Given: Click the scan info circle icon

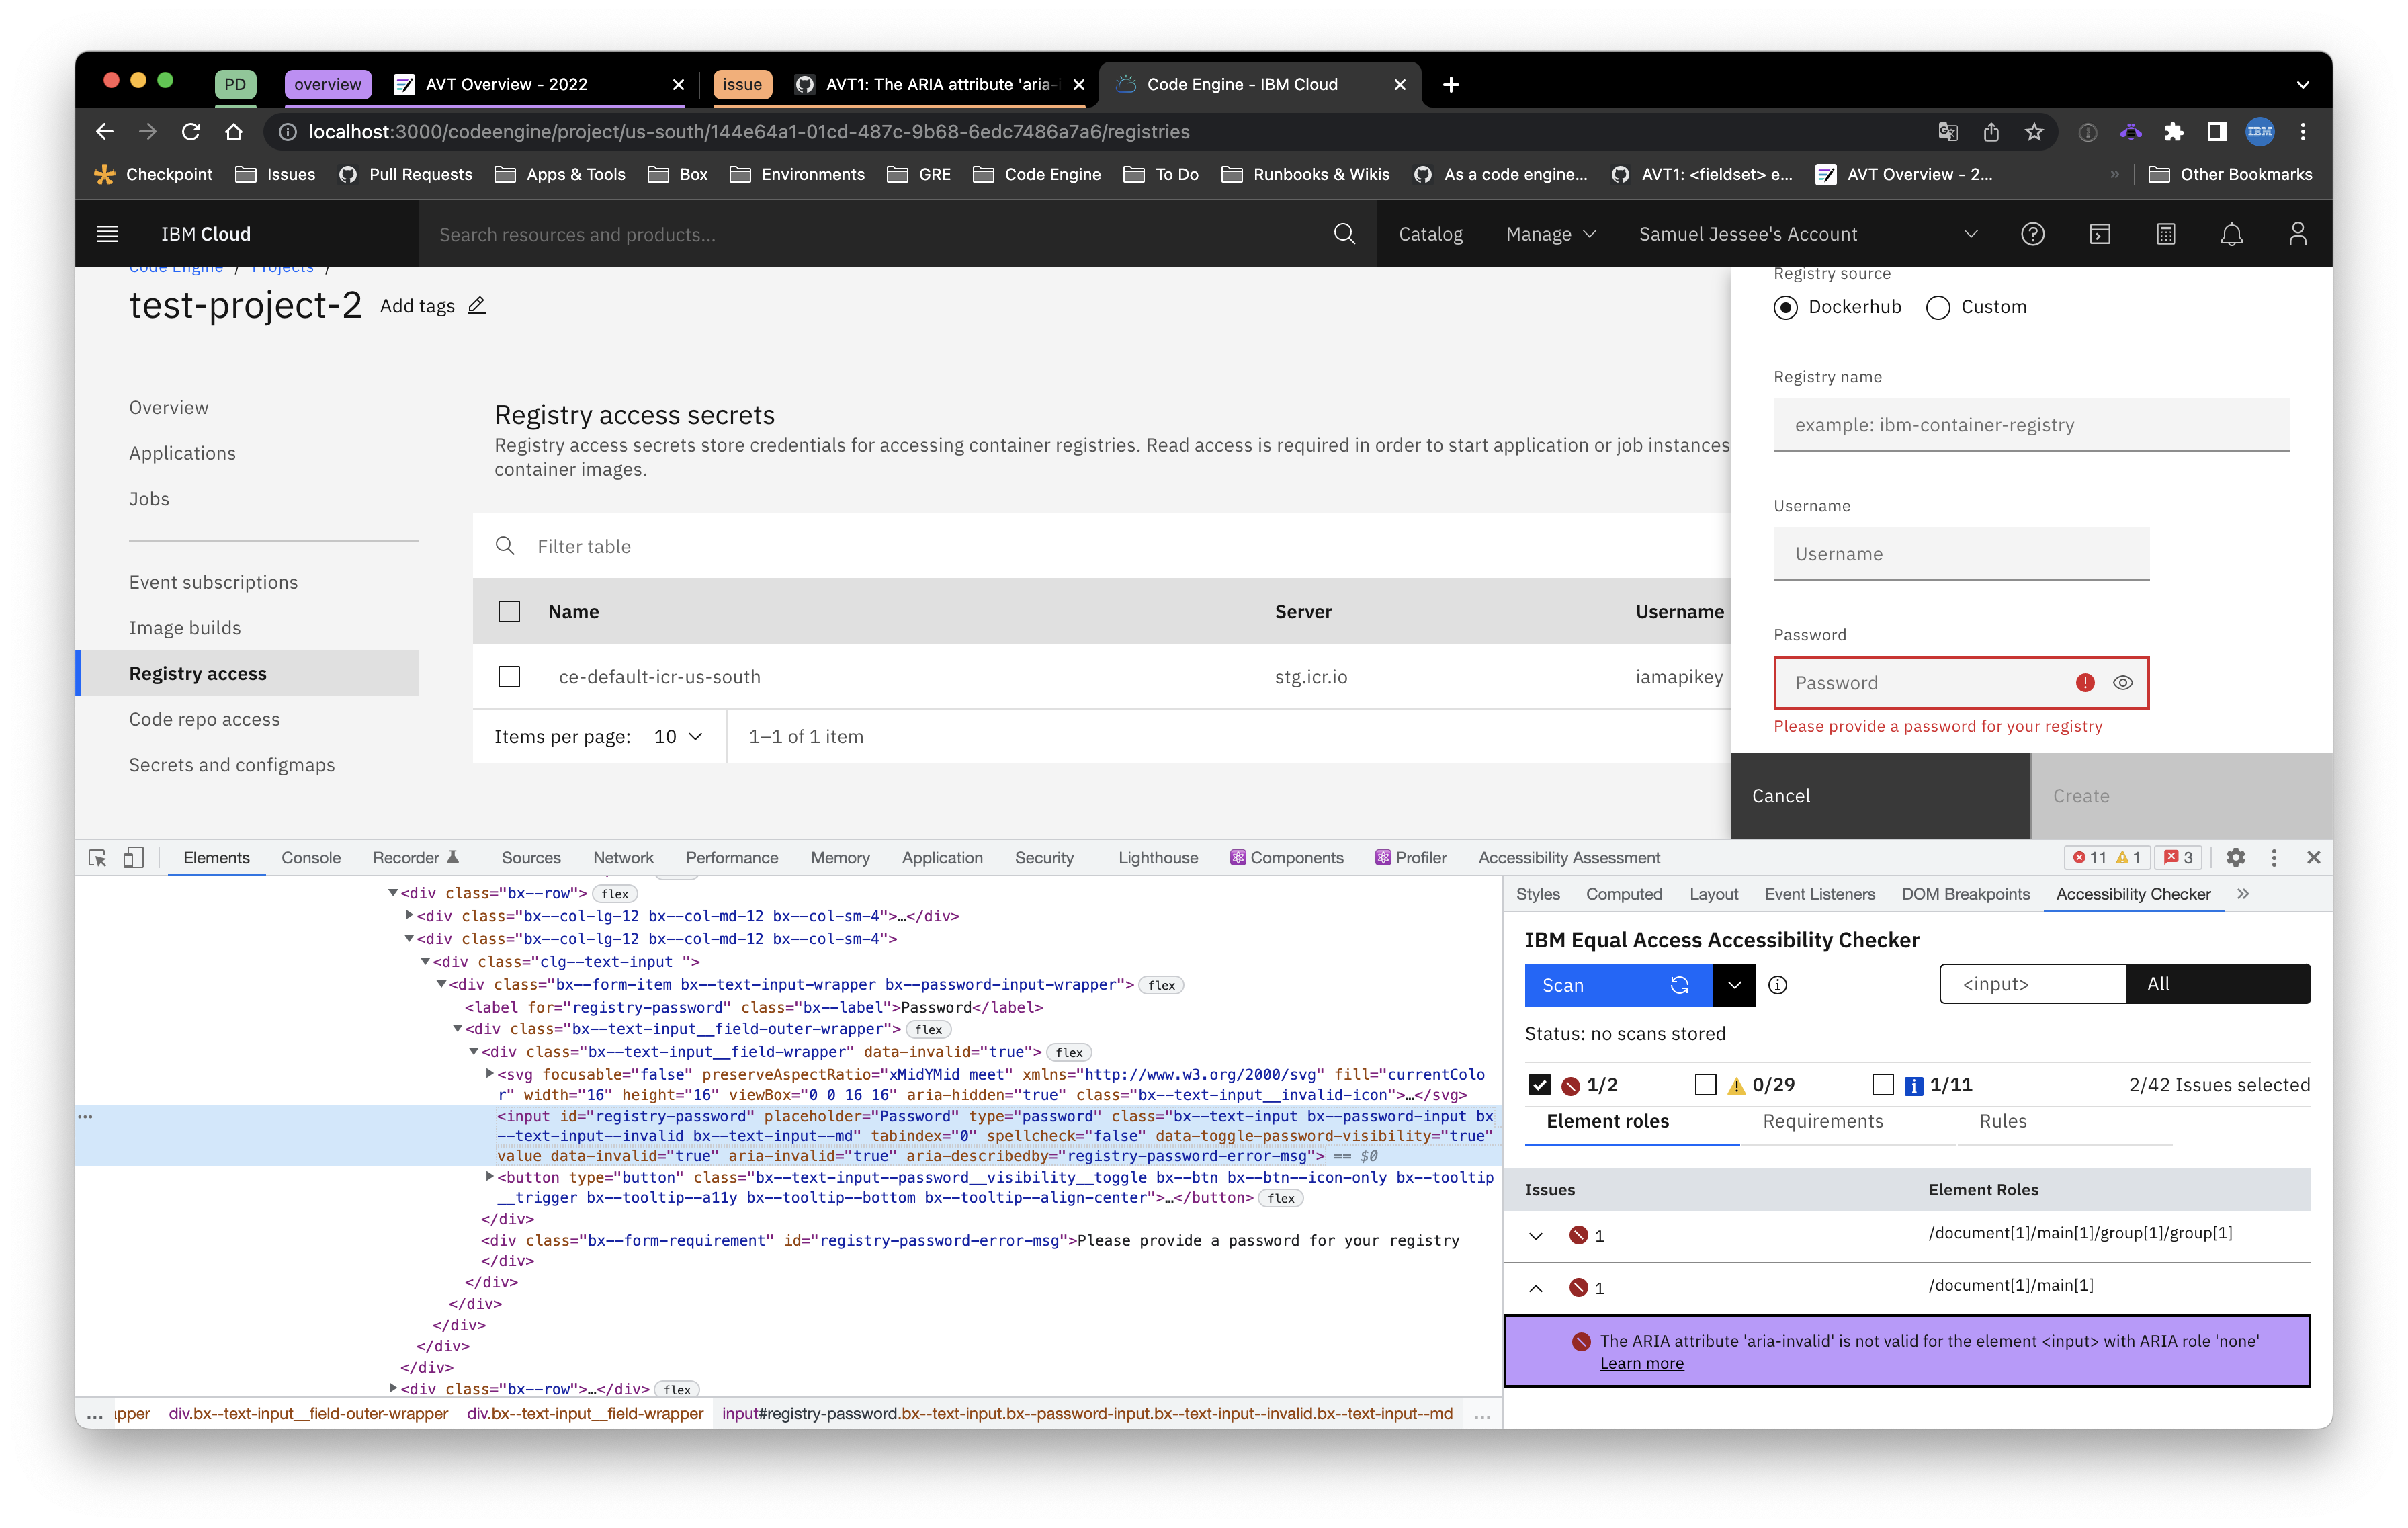Looking at the screenshot, I should [1777, 985].
